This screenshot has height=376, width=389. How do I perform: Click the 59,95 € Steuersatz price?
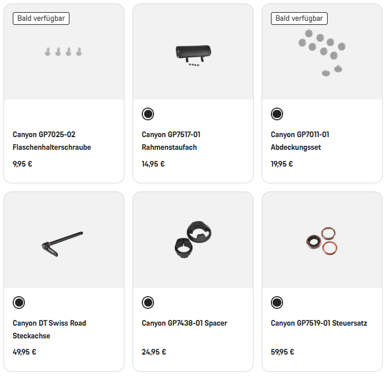[x=282, y=352]
